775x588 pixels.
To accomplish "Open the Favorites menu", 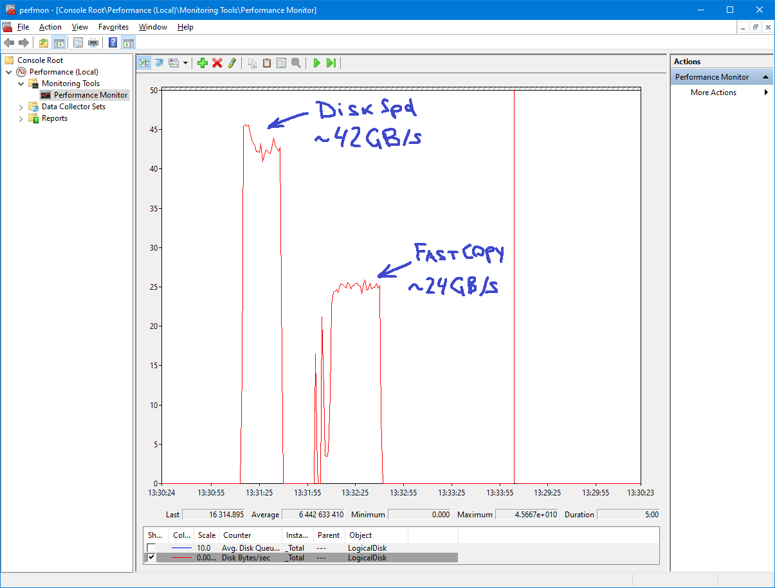I will point(113,27).
